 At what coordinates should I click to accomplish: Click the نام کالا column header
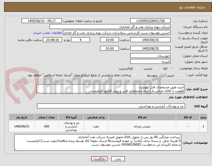click(x=142, y=117)
